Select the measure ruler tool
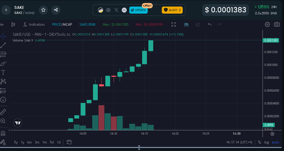This screenshot has width=284, height=151. point(3,111)
